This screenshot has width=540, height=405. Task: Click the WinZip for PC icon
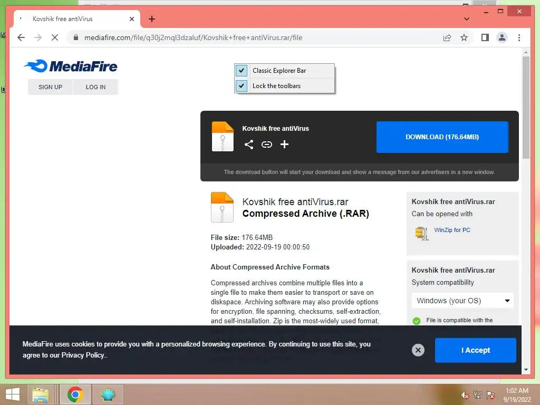coord(421,233)
